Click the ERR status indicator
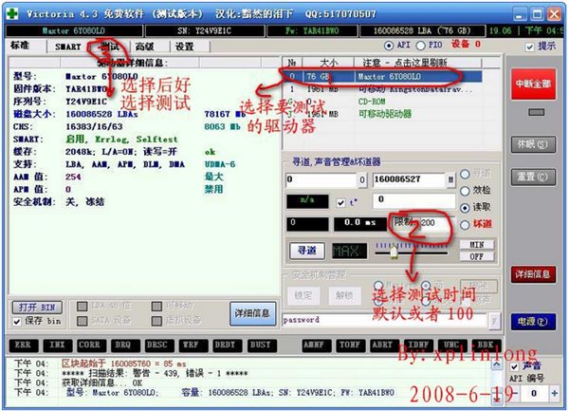The height and width of the screenshot is (411, 569). (23, 346)
